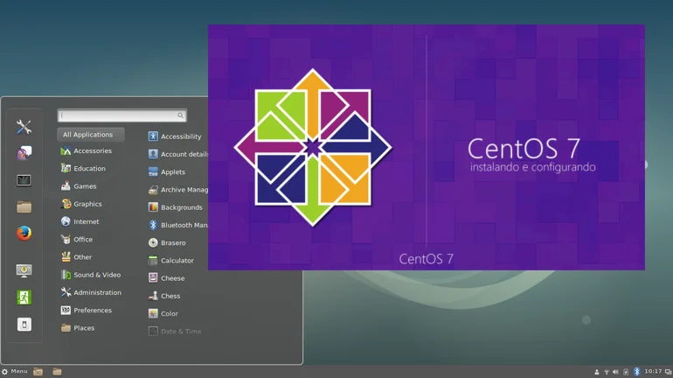673x378 pixels.
Task: Open the Files folder favorite icon
Action: (x=24, y=207)
